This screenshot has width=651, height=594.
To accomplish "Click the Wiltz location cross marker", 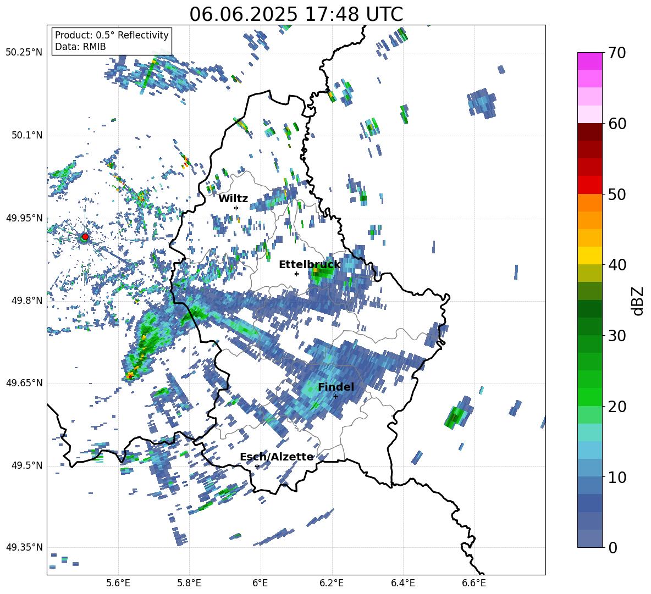I will click(x=236, y=208).
